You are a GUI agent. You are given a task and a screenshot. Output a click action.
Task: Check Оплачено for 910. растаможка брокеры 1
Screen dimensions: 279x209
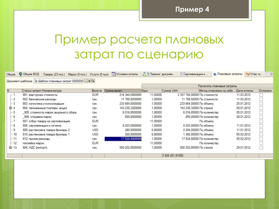261,134
